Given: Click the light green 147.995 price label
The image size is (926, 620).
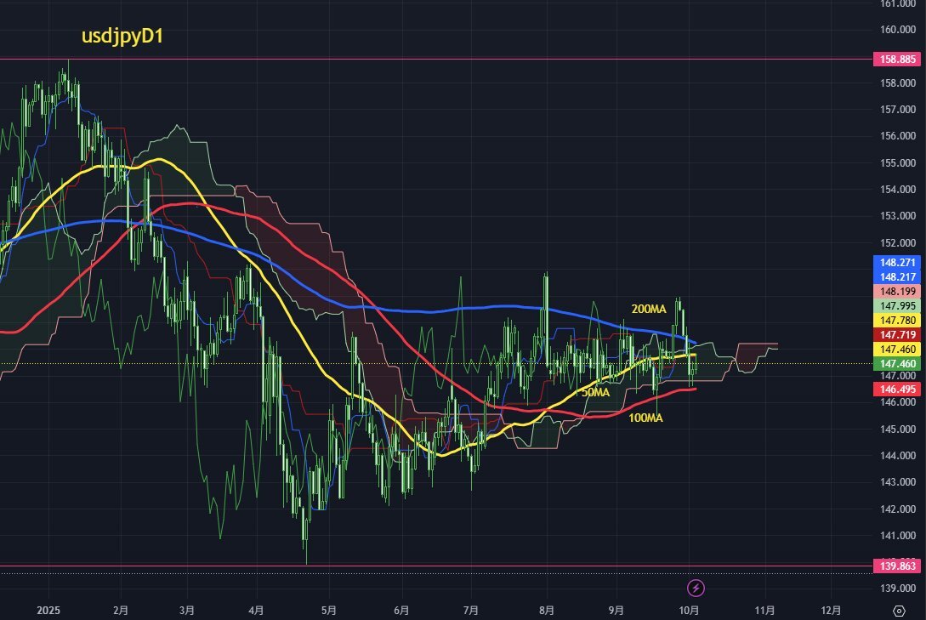Looking at the screenshot, I should coord(898,305).
